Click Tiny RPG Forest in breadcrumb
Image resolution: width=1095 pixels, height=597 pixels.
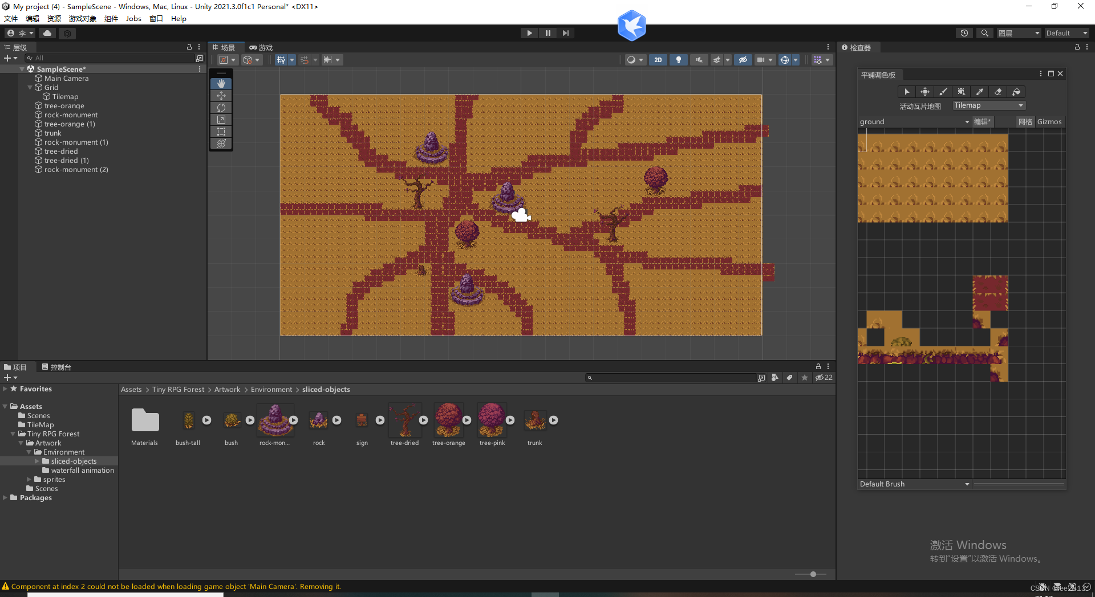pyautogui.click(x=178, y=390)
